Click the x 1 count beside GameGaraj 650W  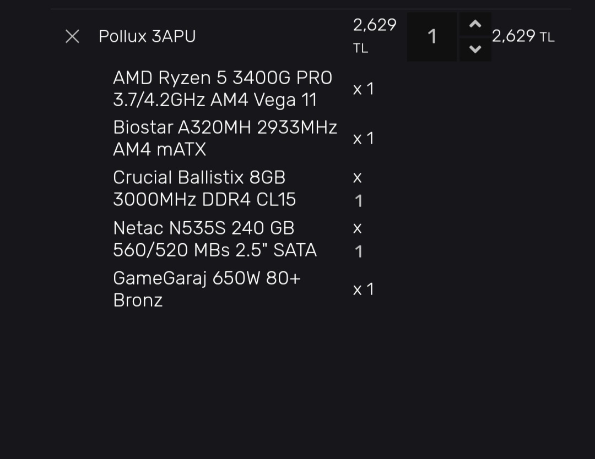[x=363, y=289]
